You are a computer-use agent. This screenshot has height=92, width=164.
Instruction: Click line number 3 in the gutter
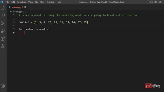tap(14, 22)
